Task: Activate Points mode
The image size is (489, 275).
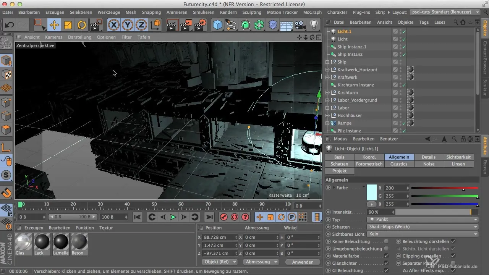Action: click(6, 102)
